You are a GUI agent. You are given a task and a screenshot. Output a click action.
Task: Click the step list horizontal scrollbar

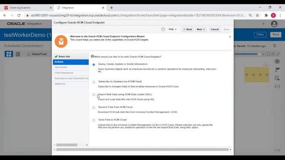[x=67, y=145]
